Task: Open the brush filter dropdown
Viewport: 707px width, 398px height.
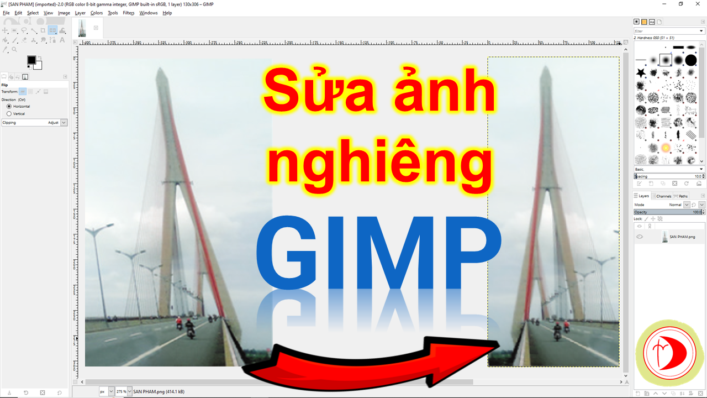Action: pyautogui.click(x=701, y=31)
